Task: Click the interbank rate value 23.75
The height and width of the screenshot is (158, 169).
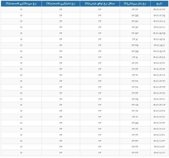Action: point(135,105)
